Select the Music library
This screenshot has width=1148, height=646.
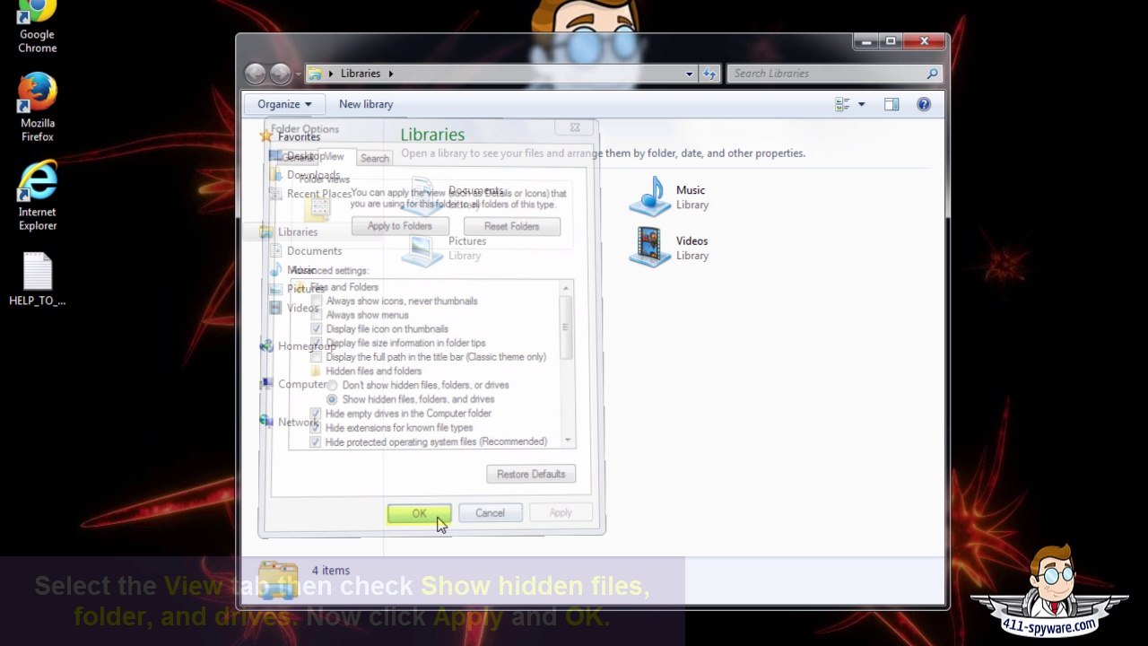point(669,196)
